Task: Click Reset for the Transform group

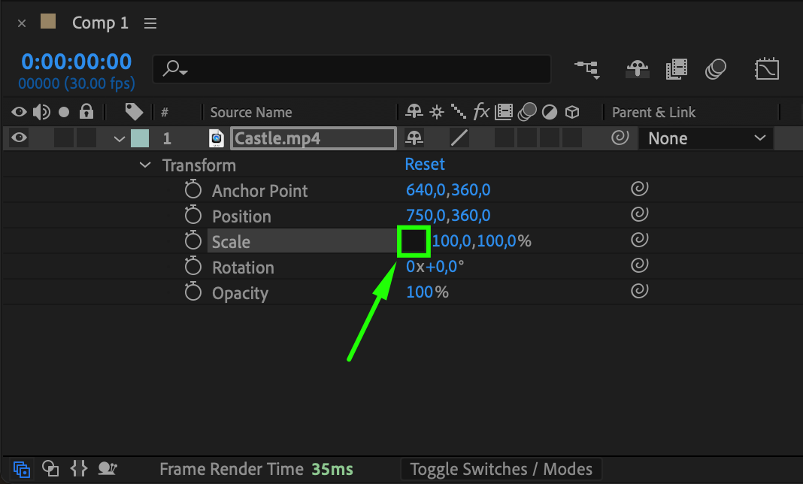Action: pyautogui.click(x=425, y=165)
